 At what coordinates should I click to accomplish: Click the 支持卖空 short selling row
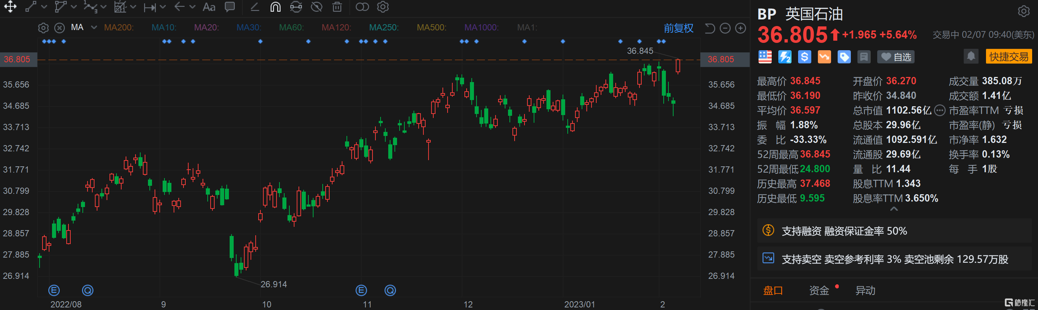[x=894, y=259]
